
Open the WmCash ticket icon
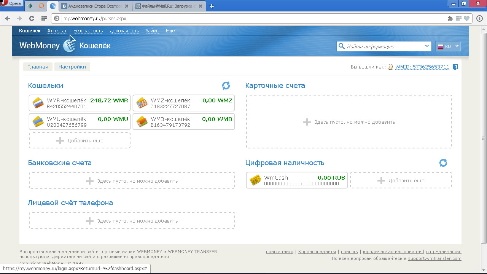255,180
